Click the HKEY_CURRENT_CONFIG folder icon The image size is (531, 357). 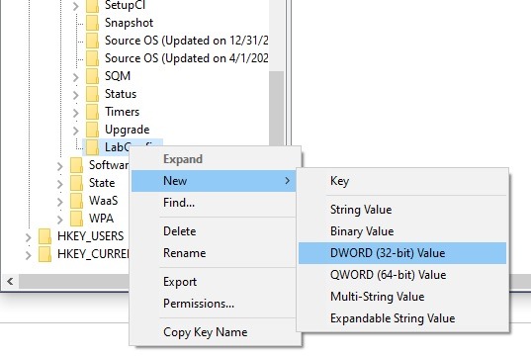point(44,254)
